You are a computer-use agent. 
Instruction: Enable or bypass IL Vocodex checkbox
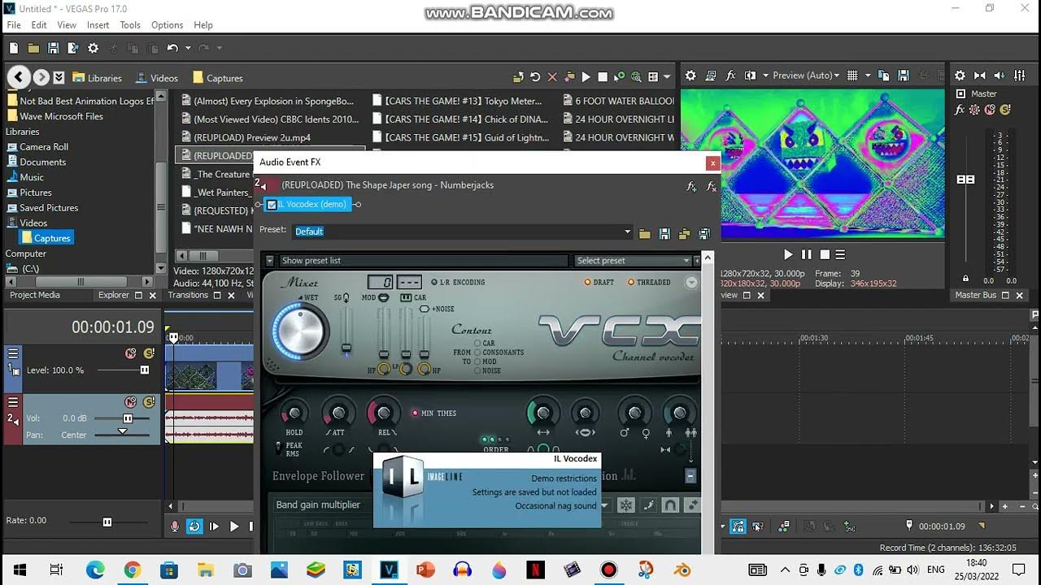tap(272, 205)
